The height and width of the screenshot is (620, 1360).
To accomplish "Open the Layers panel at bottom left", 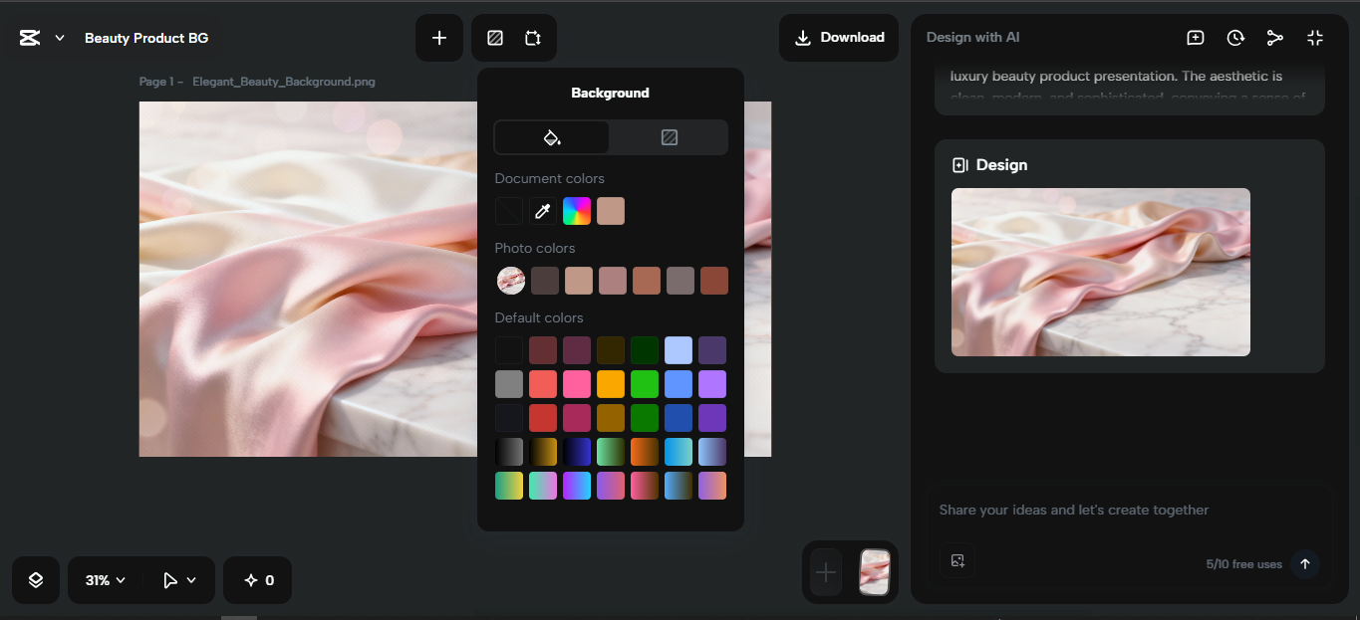I will pyautogui.click(x=35, y=579).
